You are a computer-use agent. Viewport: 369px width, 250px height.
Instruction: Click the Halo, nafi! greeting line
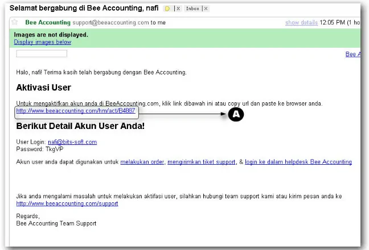tap(101, 72)
